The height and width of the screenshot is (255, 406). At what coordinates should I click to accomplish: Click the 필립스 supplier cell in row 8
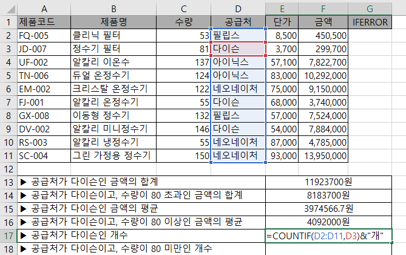coord(239,116)
